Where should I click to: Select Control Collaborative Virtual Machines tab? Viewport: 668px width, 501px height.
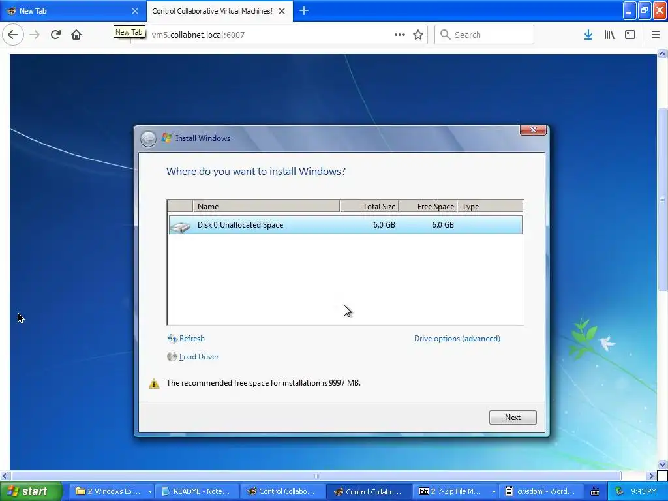coord(219,11)
